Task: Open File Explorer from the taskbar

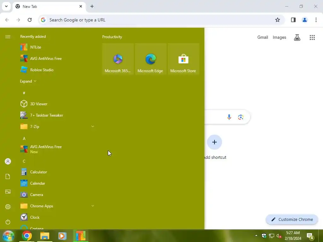Action: pyautogui.click(x=45, y=236)
